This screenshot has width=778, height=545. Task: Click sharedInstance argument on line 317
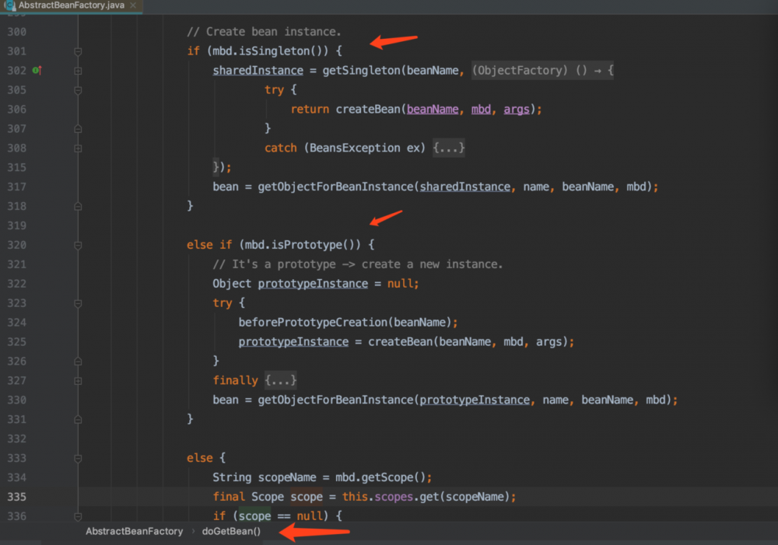tap(465, 187)
